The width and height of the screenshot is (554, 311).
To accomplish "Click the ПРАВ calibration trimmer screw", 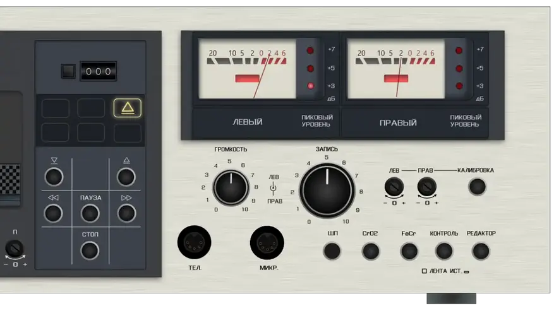I will pos(427,186).
